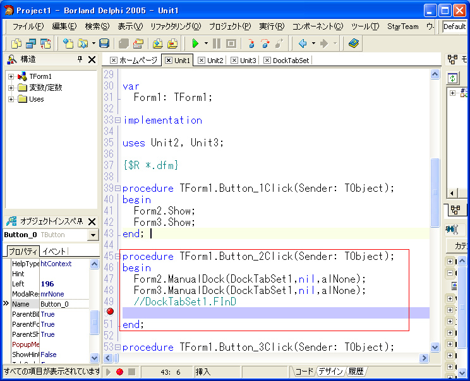Open the ファイル(F) menu
470x381 pixels.
(x=28, y=26)
